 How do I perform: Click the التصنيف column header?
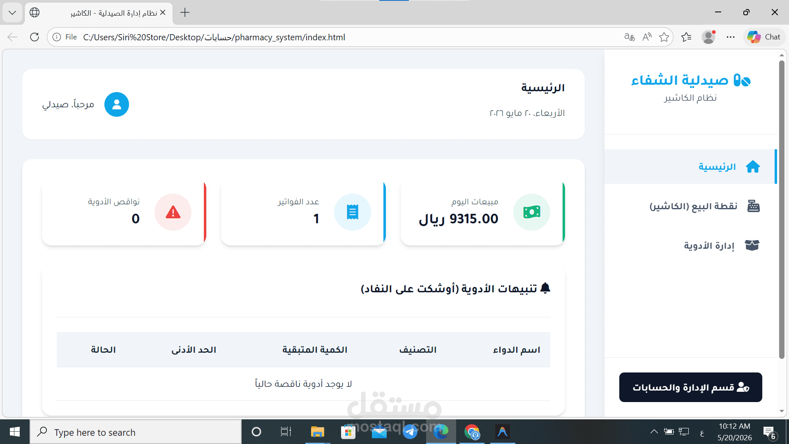tap(418, 350)
